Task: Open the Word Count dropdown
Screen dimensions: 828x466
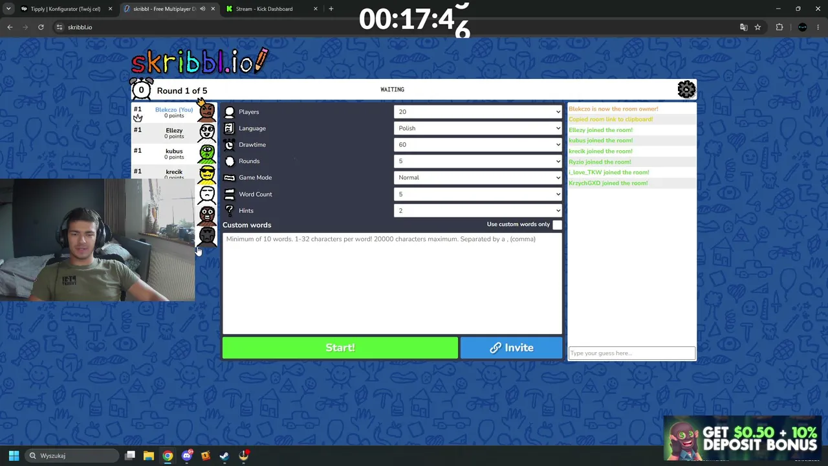Action: tap(478, 194)
